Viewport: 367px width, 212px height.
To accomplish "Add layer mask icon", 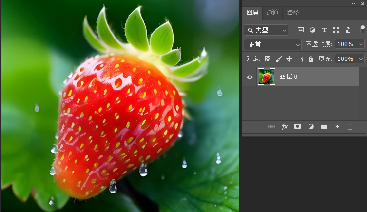I will click(x=297, y=126).
